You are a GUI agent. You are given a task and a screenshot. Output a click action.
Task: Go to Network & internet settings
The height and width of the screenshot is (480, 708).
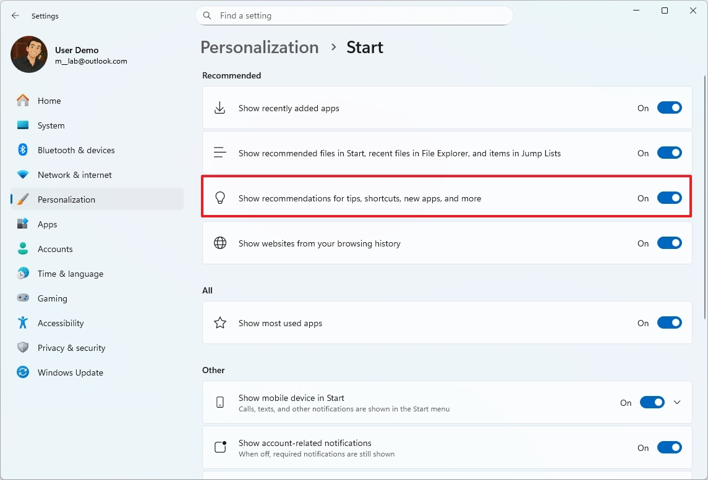[74, 175]
